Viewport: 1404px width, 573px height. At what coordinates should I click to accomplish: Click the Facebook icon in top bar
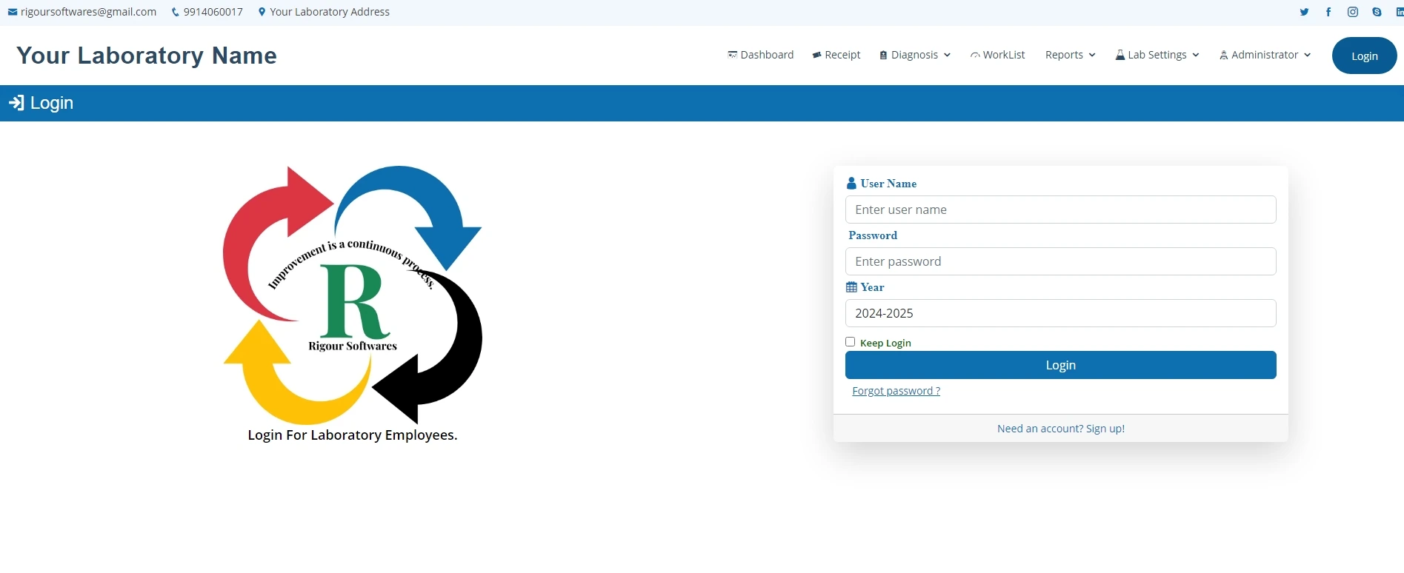tap(1328, 12)
